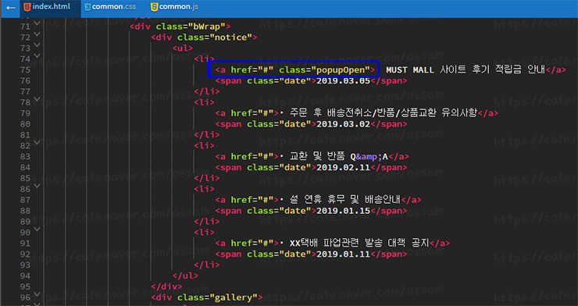Click the text "MUST MALL 사이트 후기 적립금 안내"
This screenshot has width=578, height=306.
click(x=466, y=70)
